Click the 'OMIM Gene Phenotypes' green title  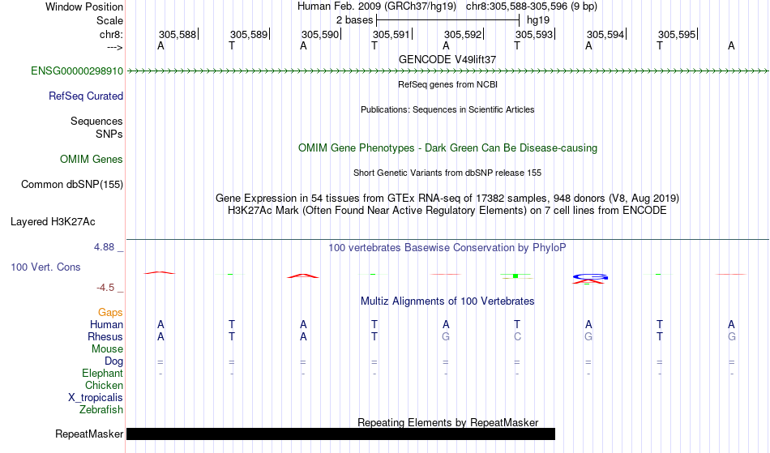point(448,148)
